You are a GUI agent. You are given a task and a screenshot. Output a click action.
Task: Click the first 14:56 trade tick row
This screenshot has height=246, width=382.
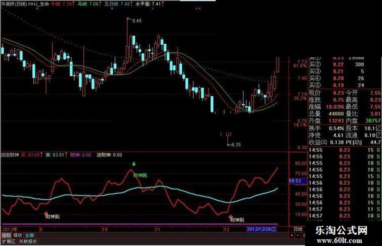[x=344, y=183]
